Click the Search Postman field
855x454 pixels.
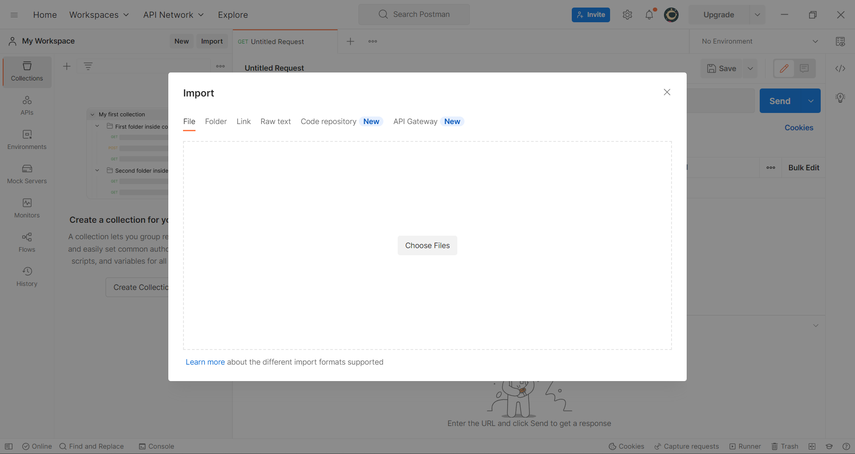tap(414, 14)
